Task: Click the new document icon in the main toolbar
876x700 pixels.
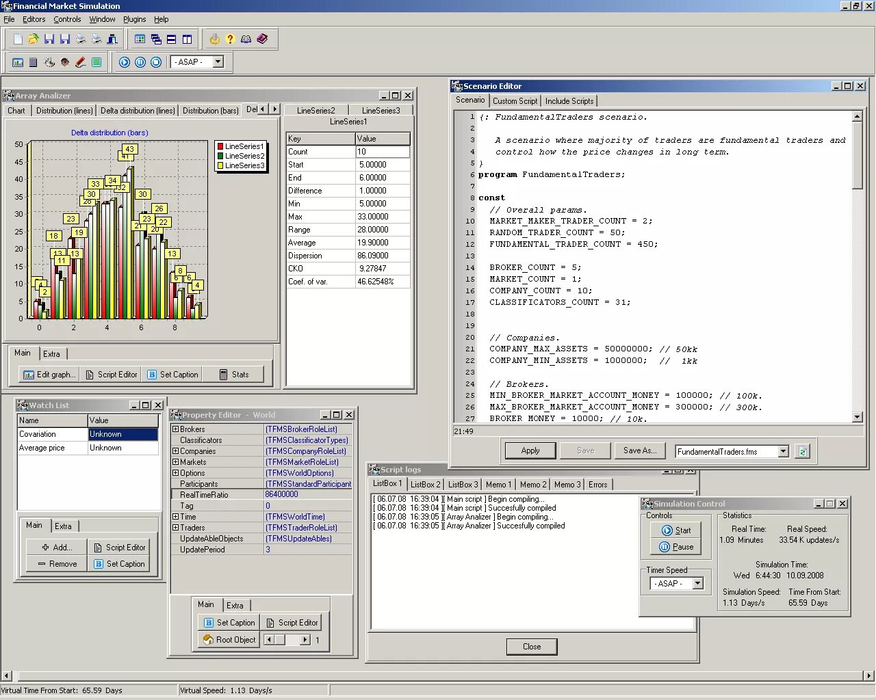Action: tap(18, 39)
